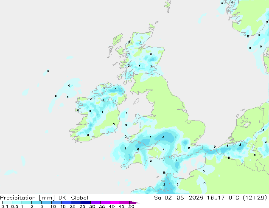Click the 40–45 mm magenta legend swatch
Image resolution: width=269 pixels, height=208 pixels.
click(x=115, y=202)
